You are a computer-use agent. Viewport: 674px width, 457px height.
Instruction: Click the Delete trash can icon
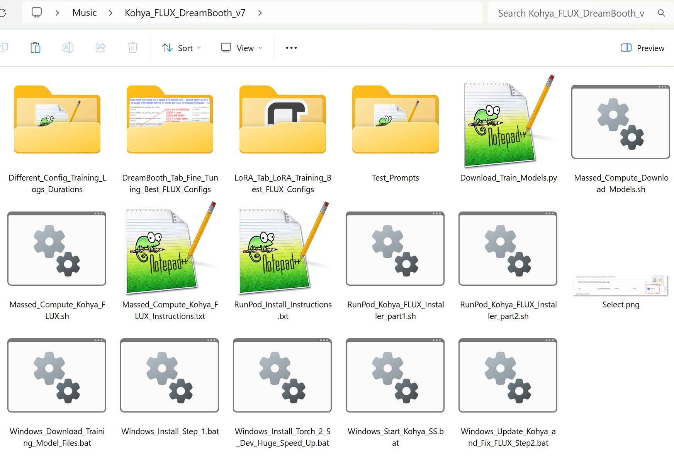point(133,48)
